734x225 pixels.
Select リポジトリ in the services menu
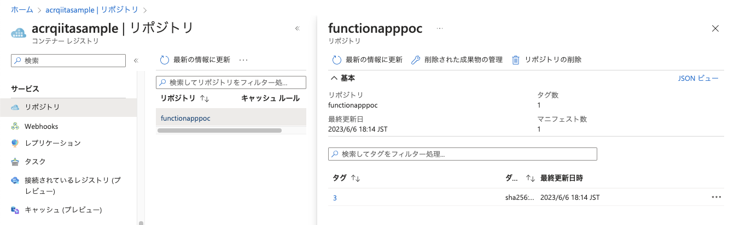click(68, 107)
